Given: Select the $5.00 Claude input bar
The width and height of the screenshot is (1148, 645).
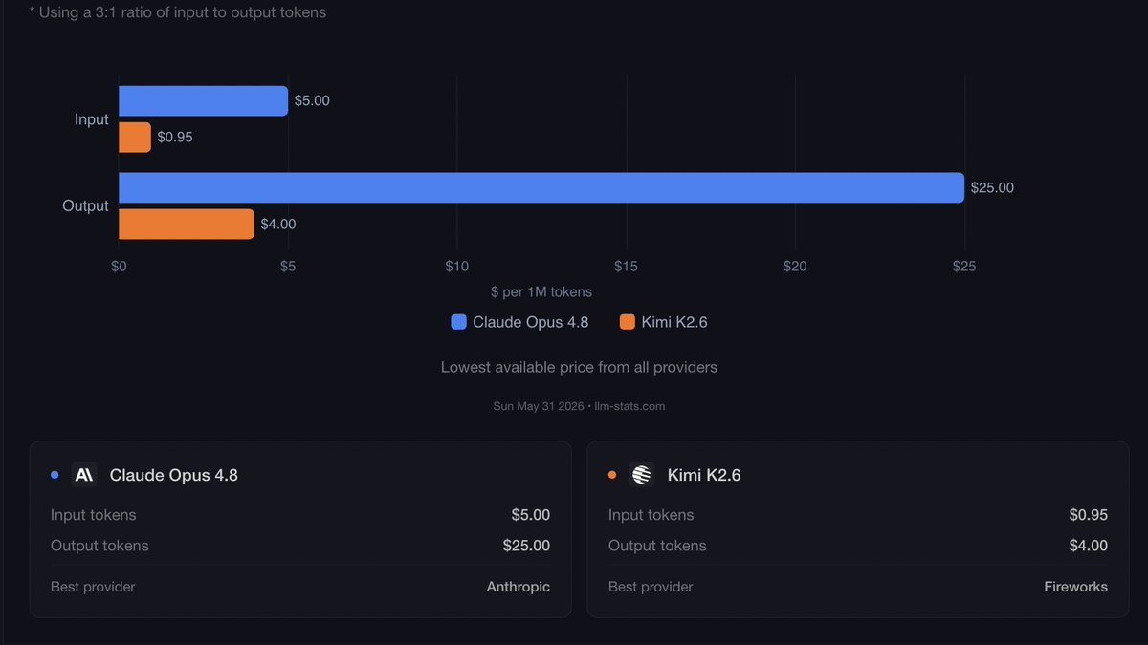Looking at the screenshot, I should pos(203,100).
